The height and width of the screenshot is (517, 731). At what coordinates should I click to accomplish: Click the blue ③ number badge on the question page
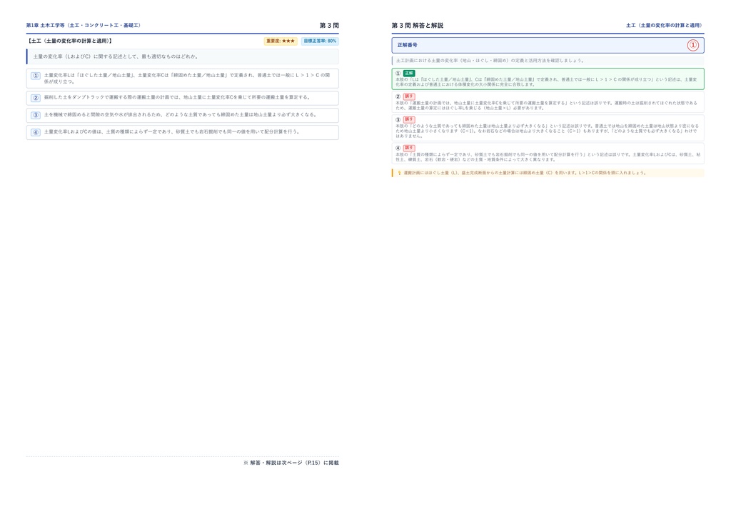click(x=36, y=115)
